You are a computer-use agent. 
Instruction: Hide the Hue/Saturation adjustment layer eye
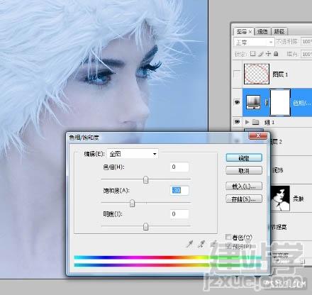[237, 102]
